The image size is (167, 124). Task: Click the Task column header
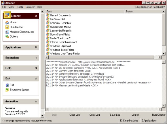pyautogui.click(x=85, y=12)
